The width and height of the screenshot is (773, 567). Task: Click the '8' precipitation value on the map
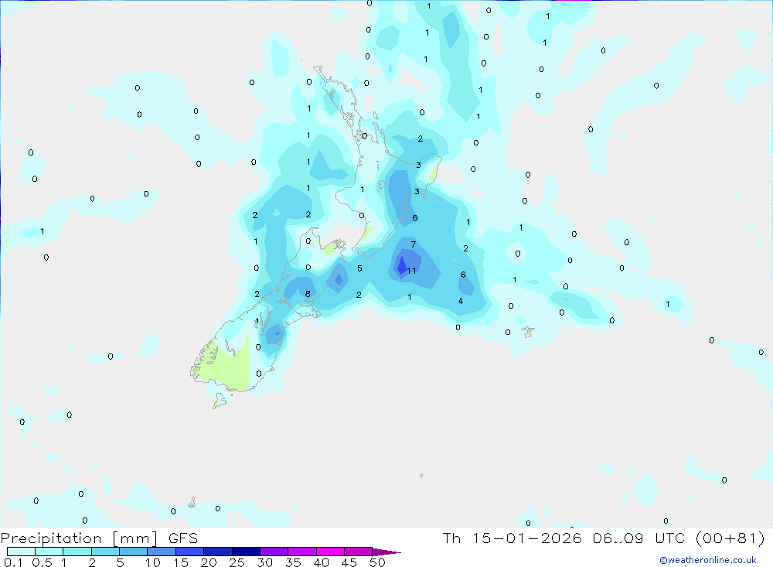308,294
